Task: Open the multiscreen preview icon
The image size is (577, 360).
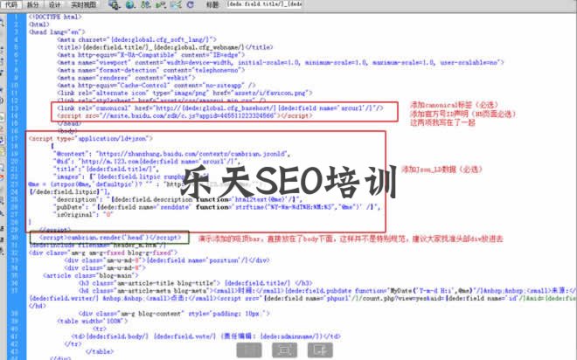Action: coord(114,4)
